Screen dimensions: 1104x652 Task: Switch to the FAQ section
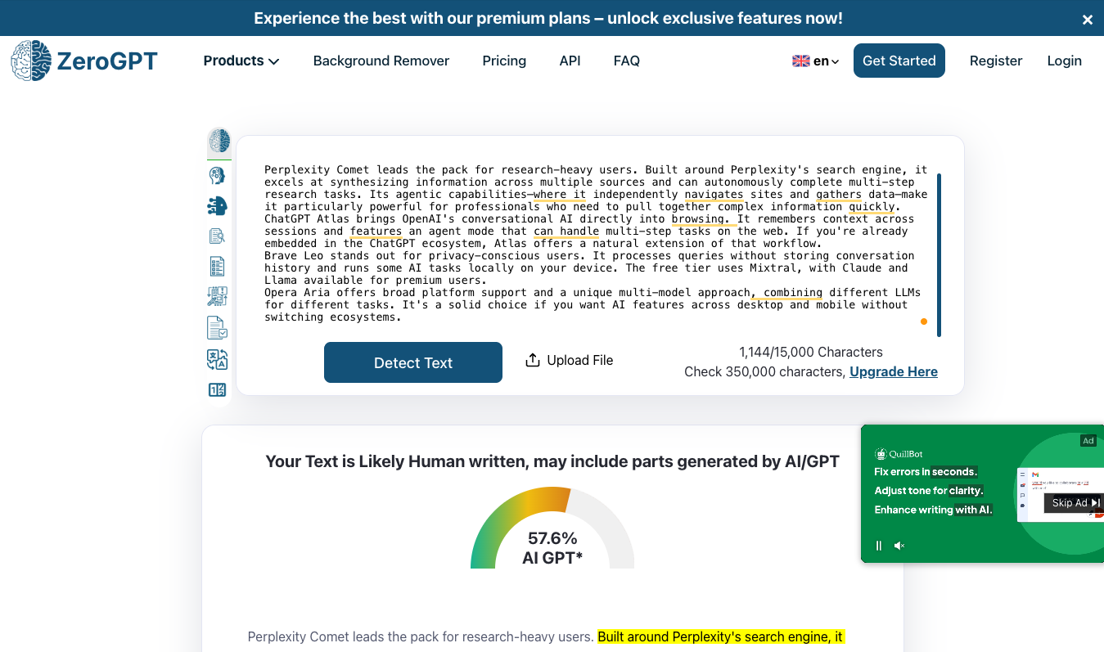coord(626,61)
